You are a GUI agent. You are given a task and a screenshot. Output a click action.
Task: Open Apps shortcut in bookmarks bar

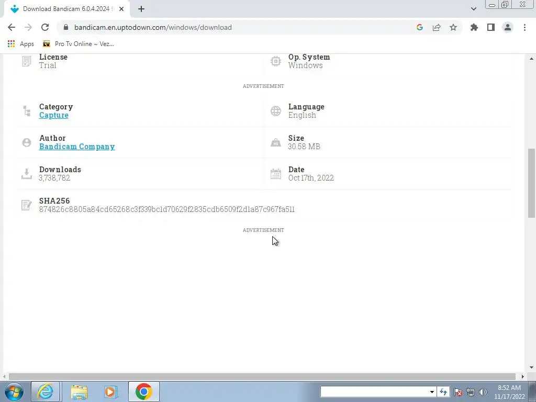pyautogui.click(x=20, y=44)
